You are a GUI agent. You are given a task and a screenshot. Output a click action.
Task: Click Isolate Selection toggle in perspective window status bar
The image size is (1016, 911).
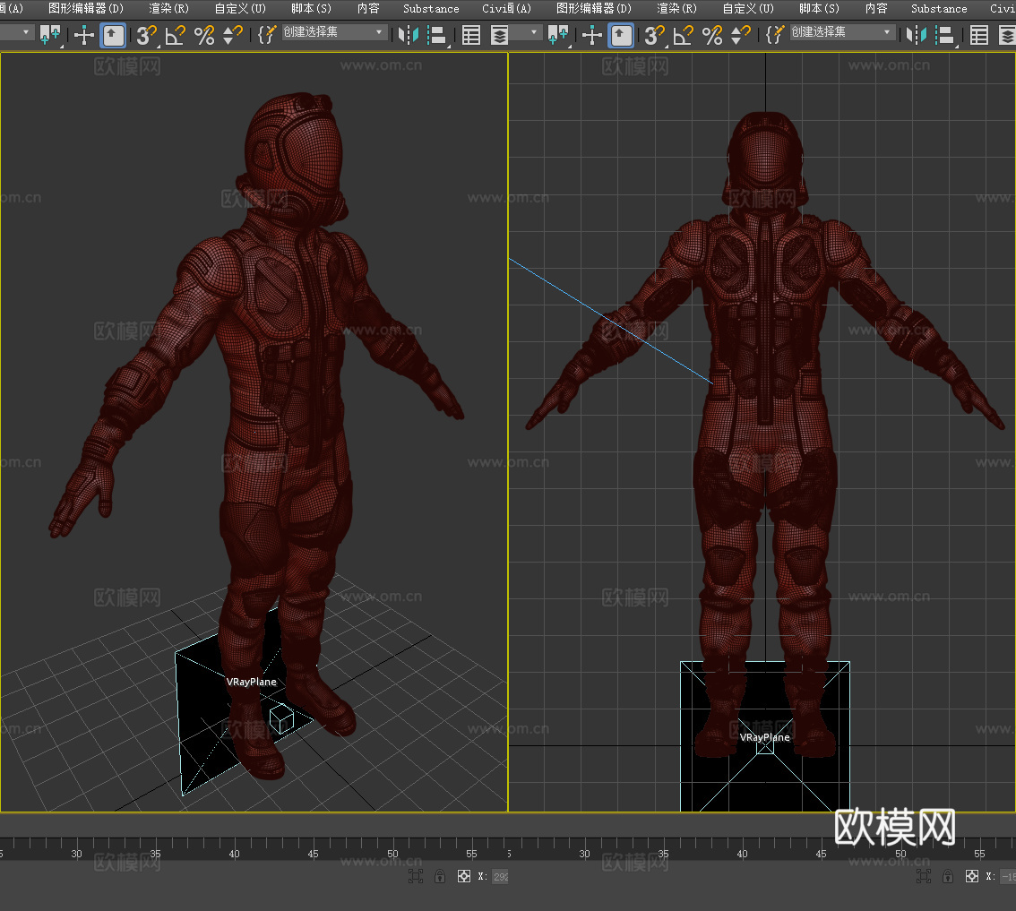tap(416, 876)
